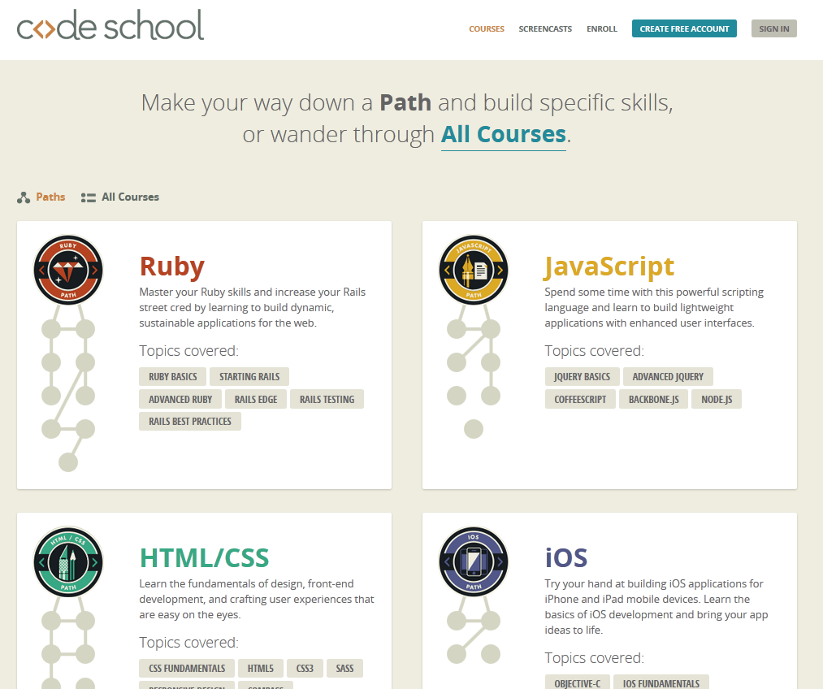The height and width of the screenshot is (689, 823).
Task: Open the JavaScript path title link
Action: tap(609, 266)
